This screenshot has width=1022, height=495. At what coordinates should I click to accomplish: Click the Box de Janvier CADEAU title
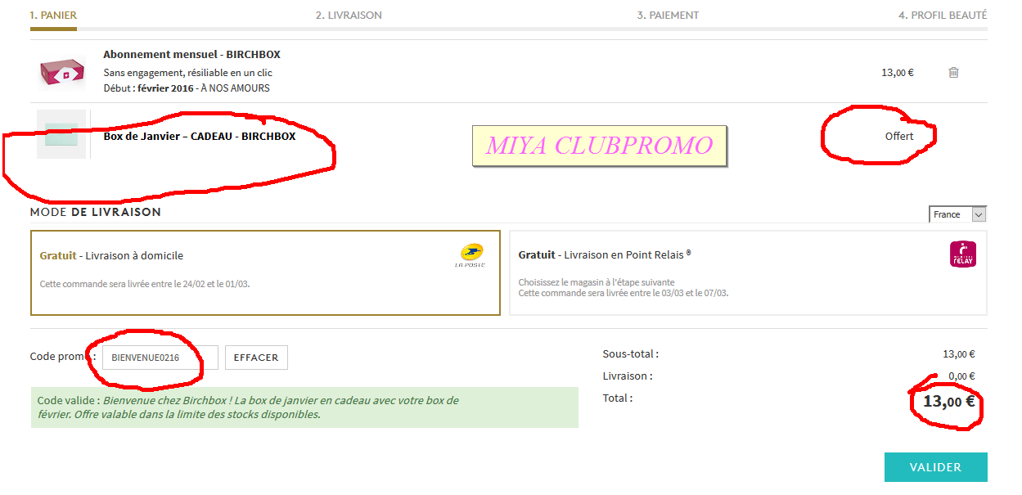198,137
